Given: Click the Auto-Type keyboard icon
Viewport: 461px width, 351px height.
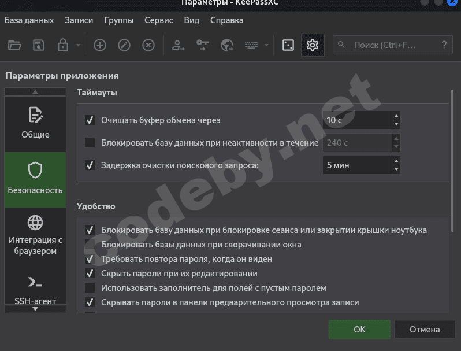Looking at the screenshot, I should tap(251, 45).
